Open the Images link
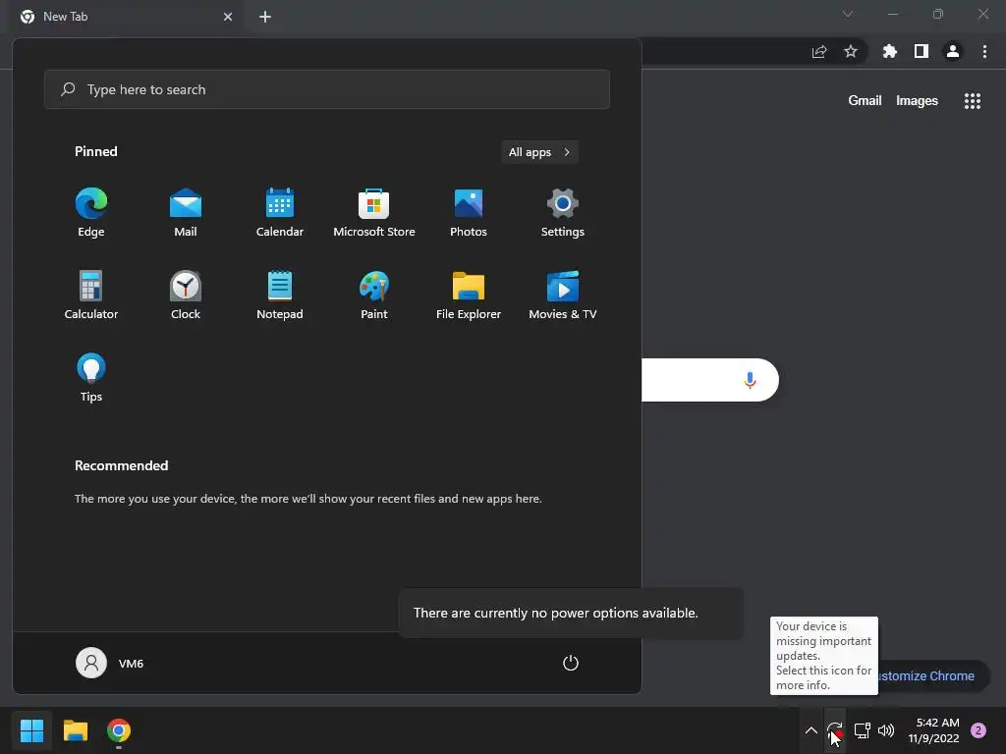1006x754 pixels. pyautogui.click(x=917, y=101)
